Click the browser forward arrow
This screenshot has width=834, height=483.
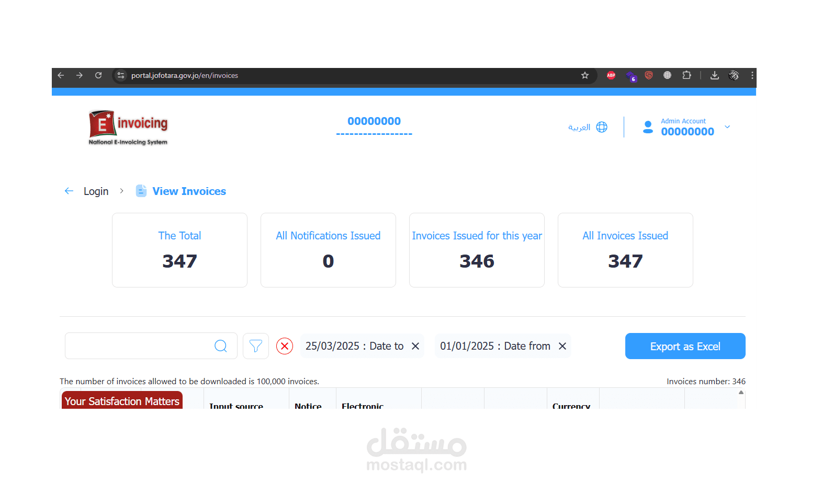(80, 75)
